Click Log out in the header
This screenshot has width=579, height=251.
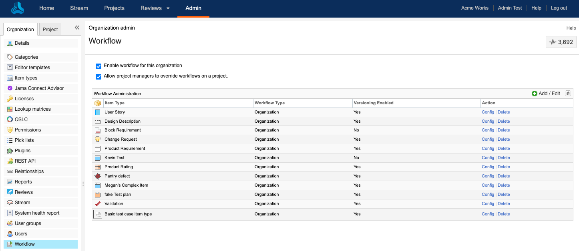tap(559, 8)
